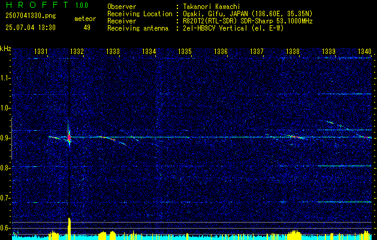This screenshot has width=377, height=240.
Task: Click the name Takanori Kawachi
Action: click(212, 7)
